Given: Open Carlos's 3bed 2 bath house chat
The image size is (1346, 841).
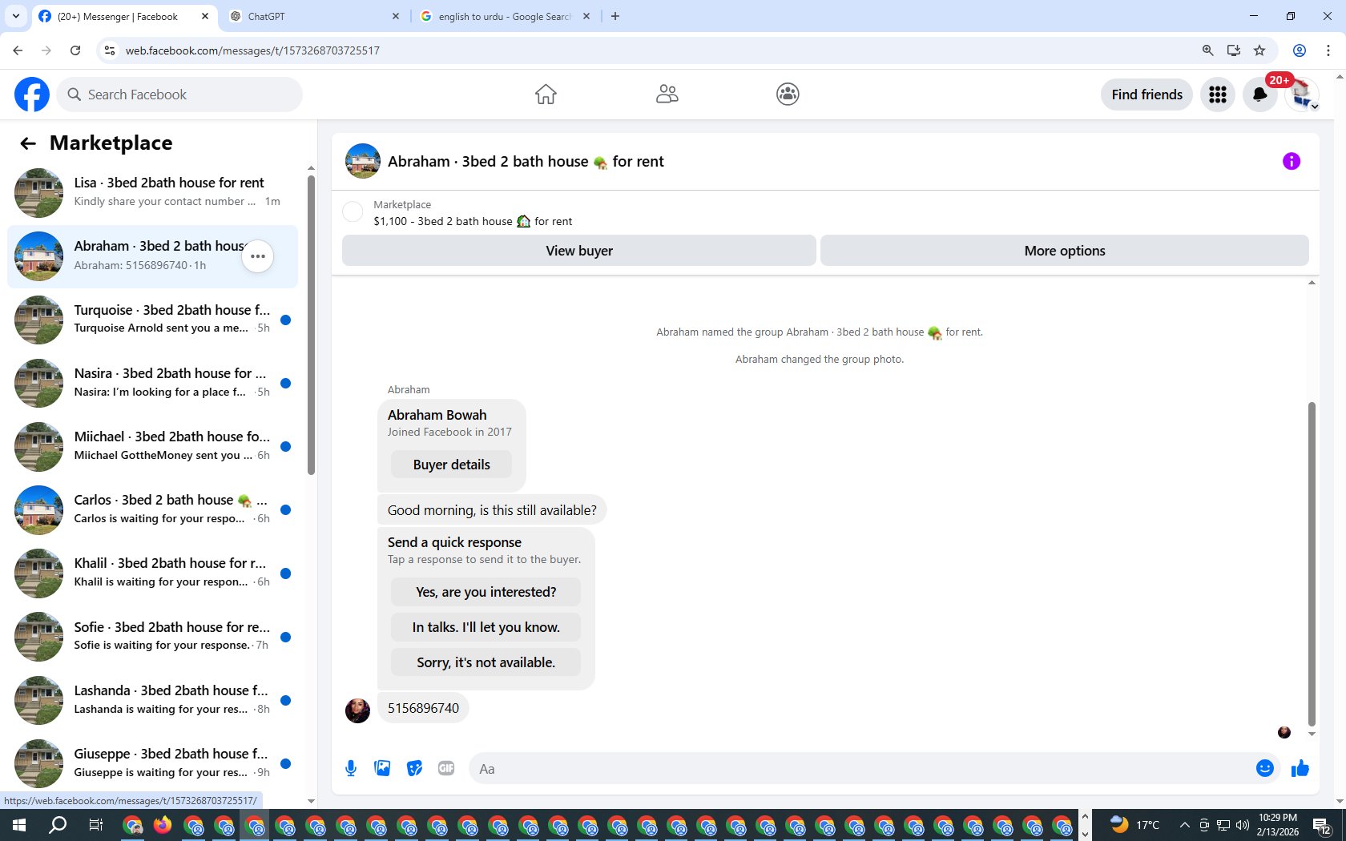Looking at the screenshot, I should 152,509.
